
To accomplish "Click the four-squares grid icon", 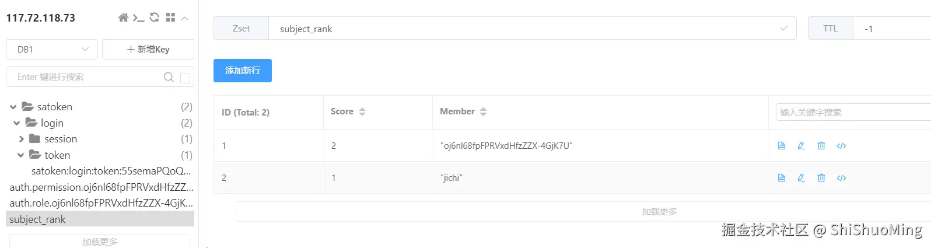I will point(170,18).
